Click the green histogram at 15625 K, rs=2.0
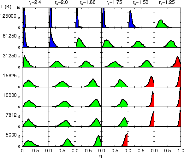 (62, 85)
